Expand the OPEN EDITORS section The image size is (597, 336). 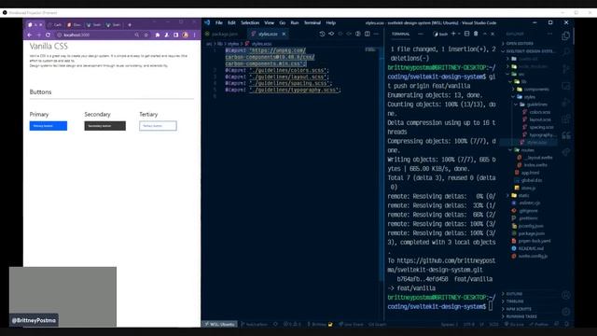(x=528, y=44)
